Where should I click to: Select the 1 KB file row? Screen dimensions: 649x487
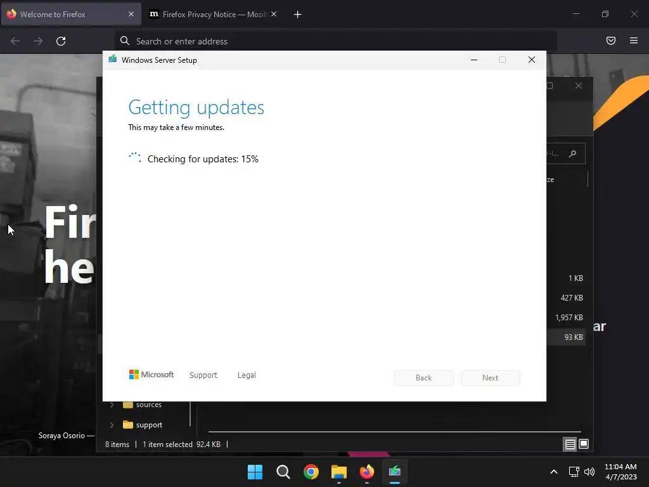[566, 278]
